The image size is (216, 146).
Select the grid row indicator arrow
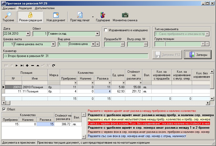pyautogui.click(x=3, y=87)
